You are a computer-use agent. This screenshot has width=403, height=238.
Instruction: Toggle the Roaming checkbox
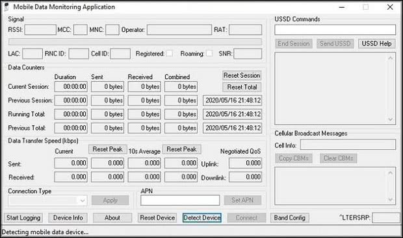coord(209,53)
